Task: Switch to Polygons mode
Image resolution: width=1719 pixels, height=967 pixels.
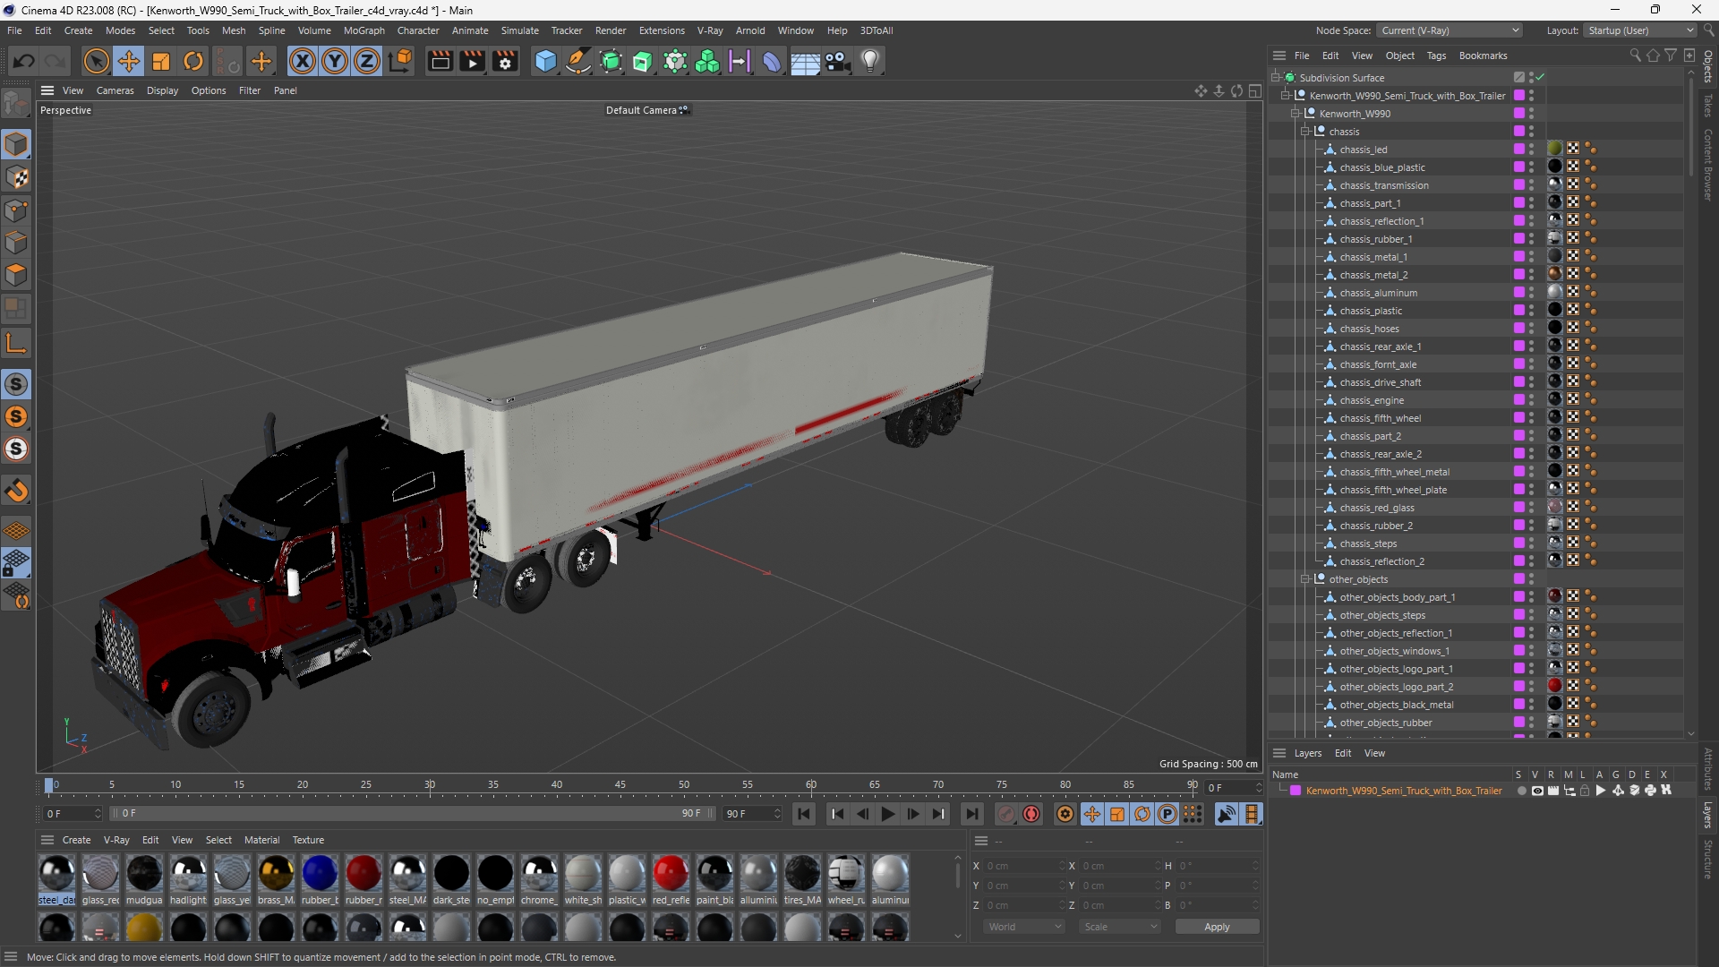Action: 16,275
